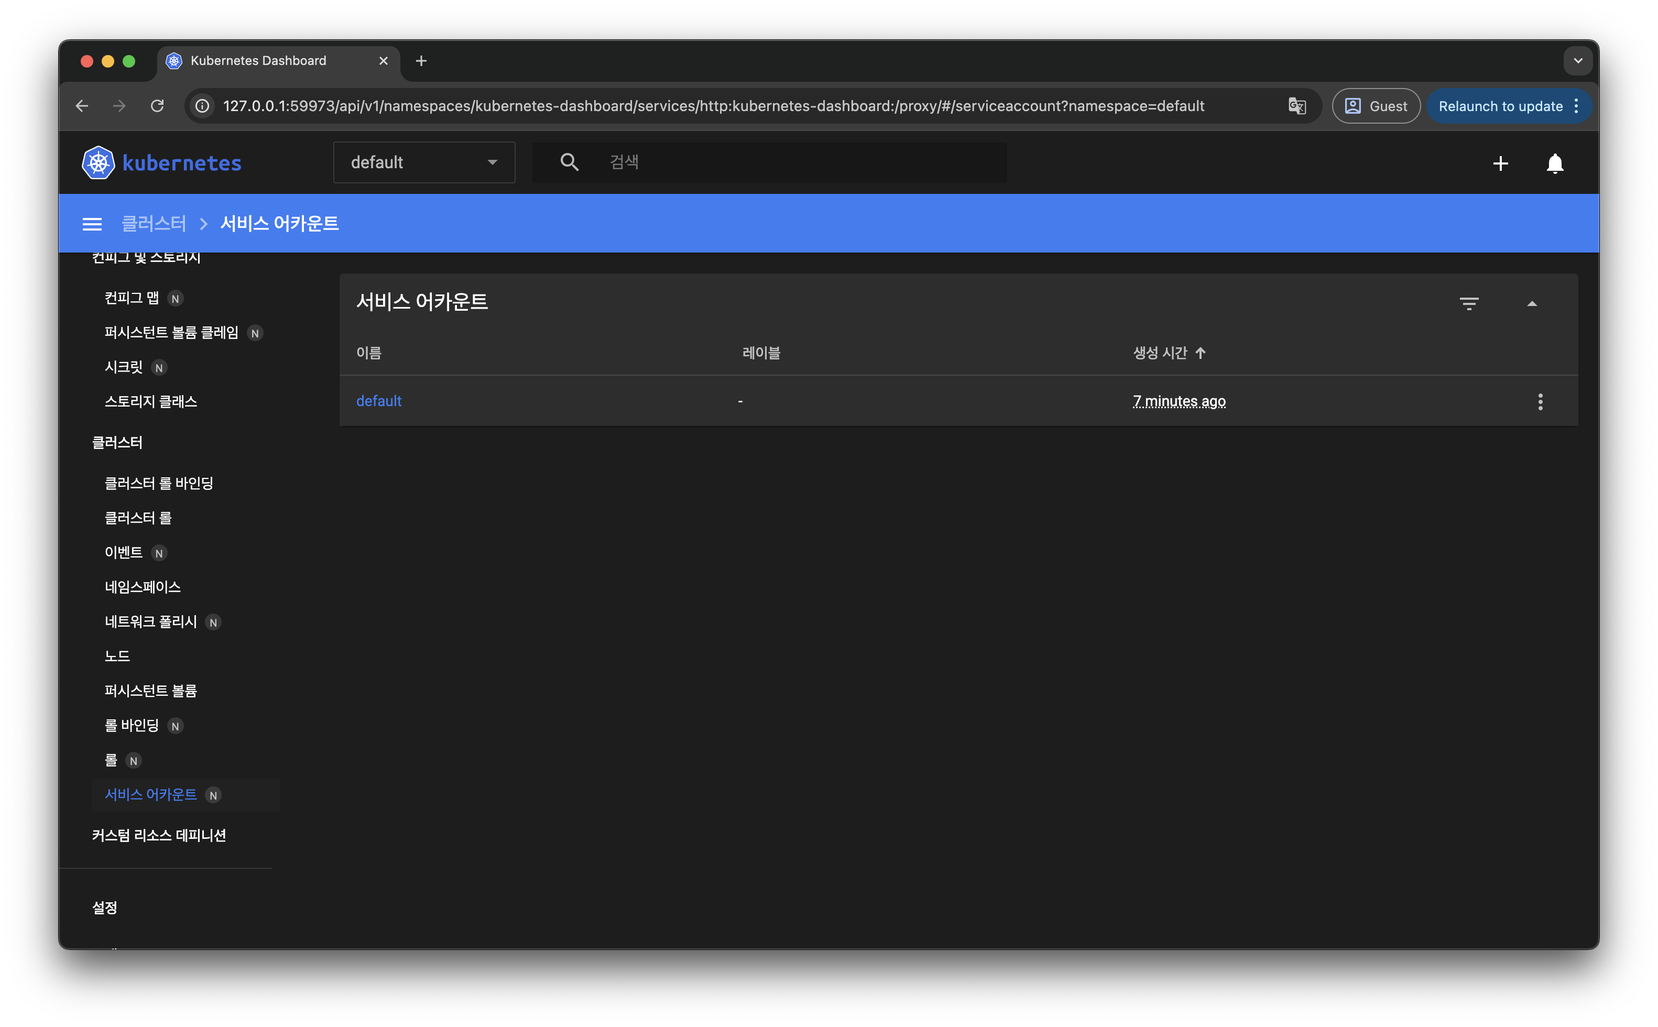Open the filter icon on 서비스 어카운트 table
Image resolution: width=1658 pixels, height=1027 pixels.
(1470, 303)
